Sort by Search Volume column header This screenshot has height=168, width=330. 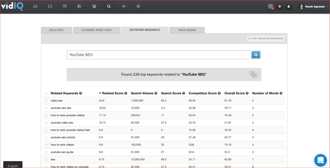click(142, 93)
